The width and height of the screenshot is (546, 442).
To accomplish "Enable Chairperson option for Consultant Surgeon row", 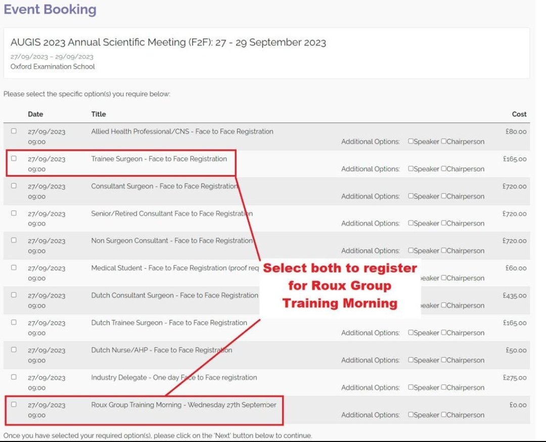I will coord(443,196).
